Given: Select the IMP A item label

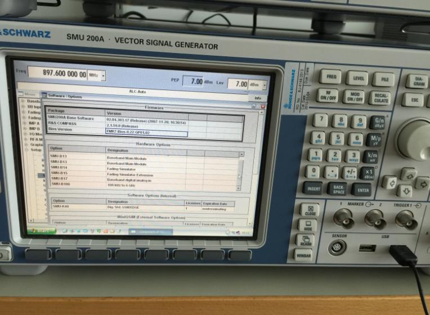Looking at the screenshot, I should [x=34, y=123].
